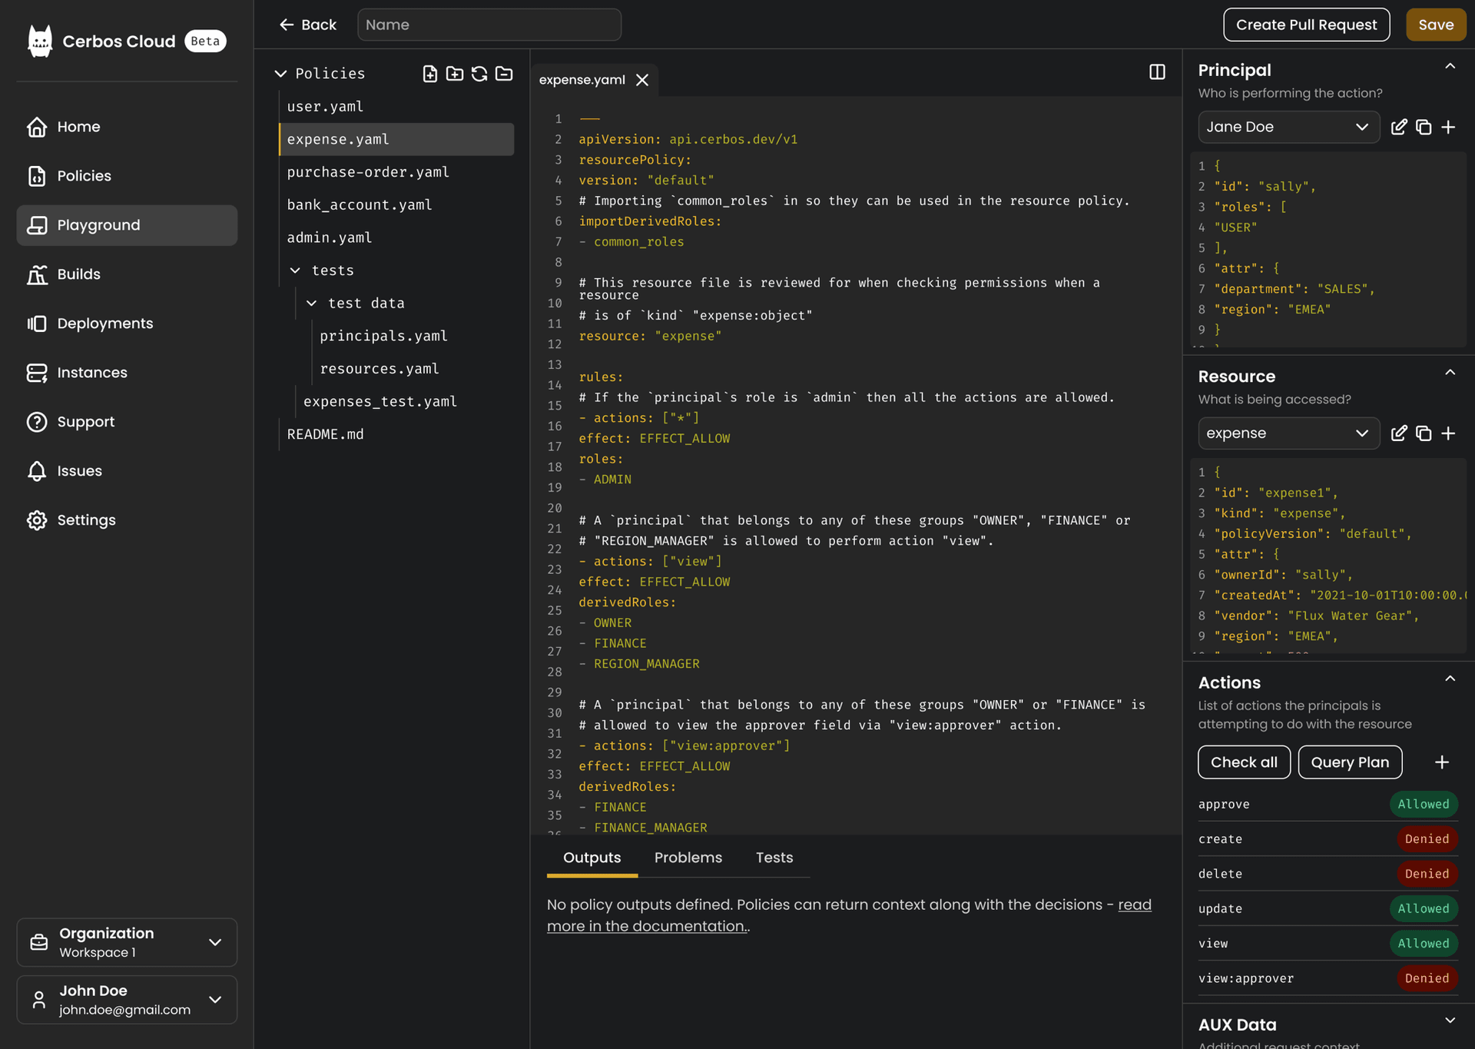Open Settings in the sidebar

[x=127, y=520]
